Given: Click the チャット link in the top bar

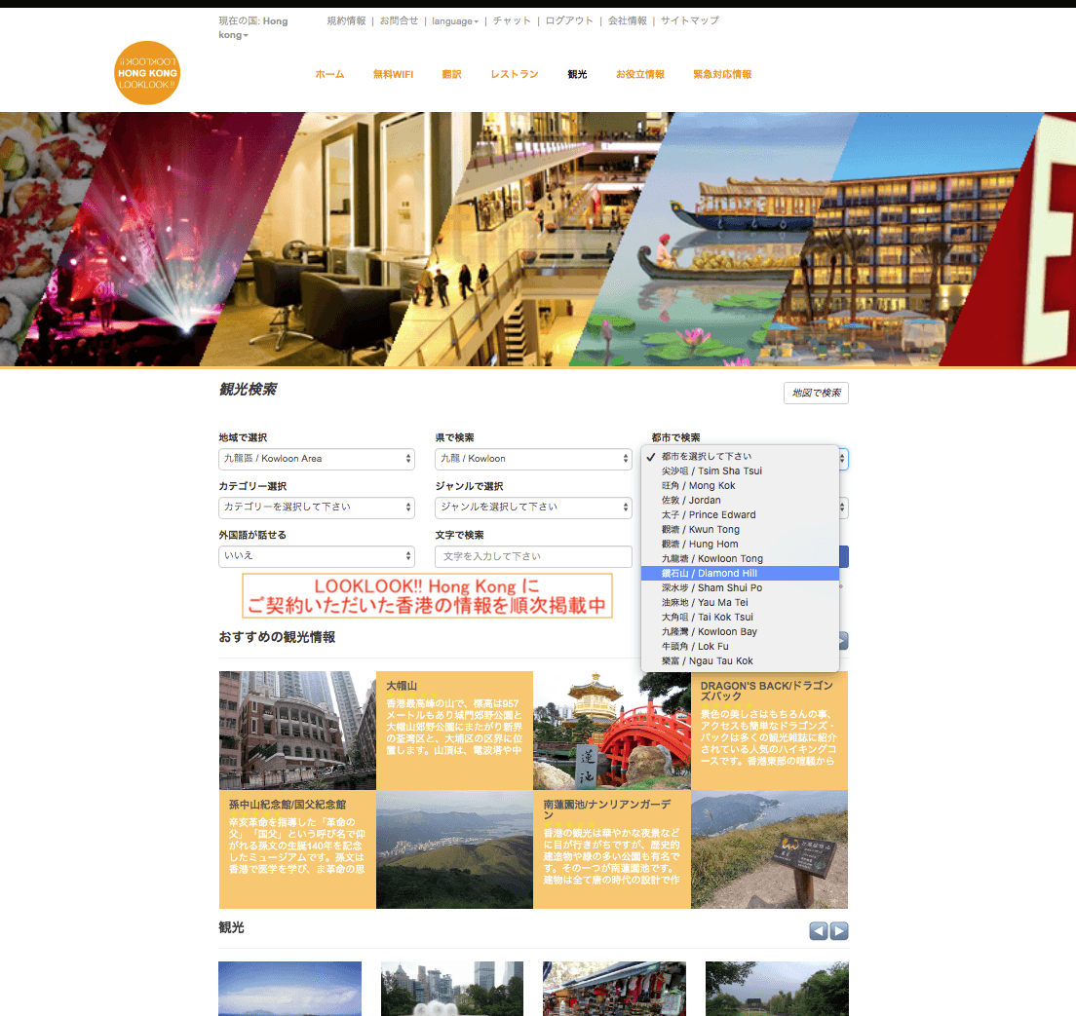Looking at the screenshot, I should point(511,20).
